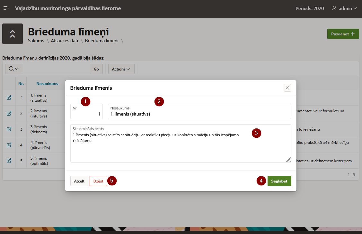Open the admin user menu
The width and height of the screenshot is (362, 234).
[x=344, y=8]
